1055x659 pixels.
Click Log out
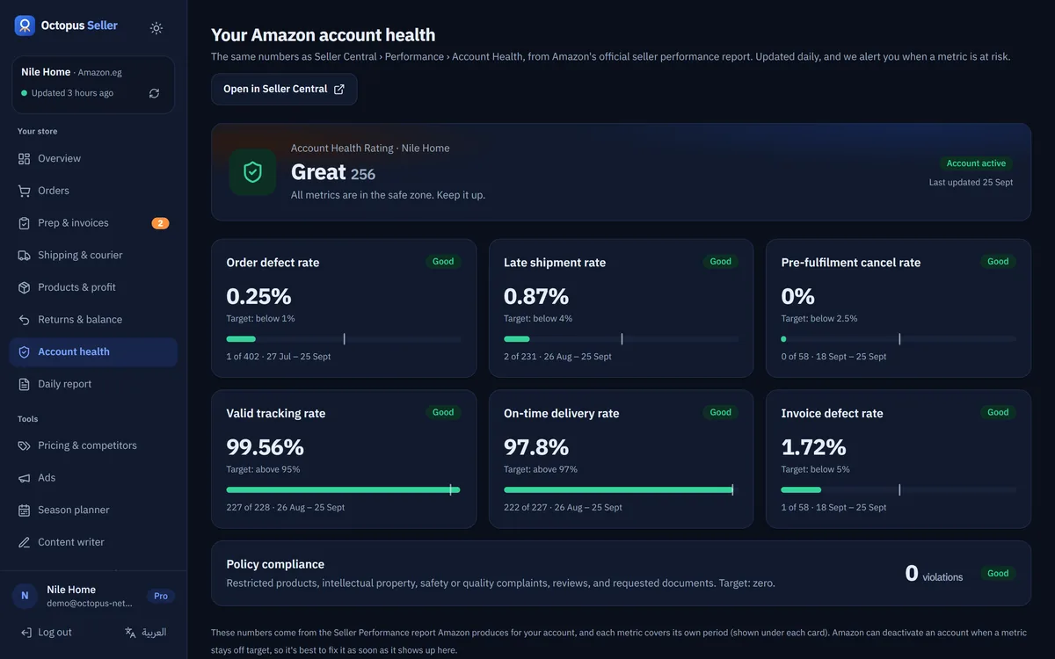(x=46, y=633)
